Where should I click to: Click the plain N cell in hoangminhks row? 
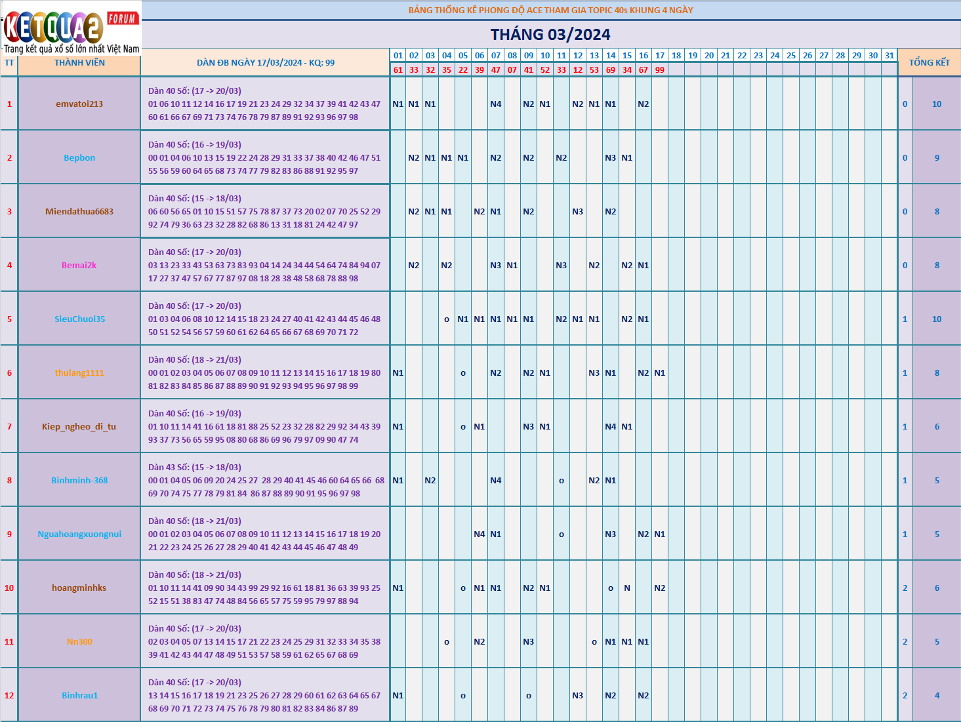tap(627, 588)
